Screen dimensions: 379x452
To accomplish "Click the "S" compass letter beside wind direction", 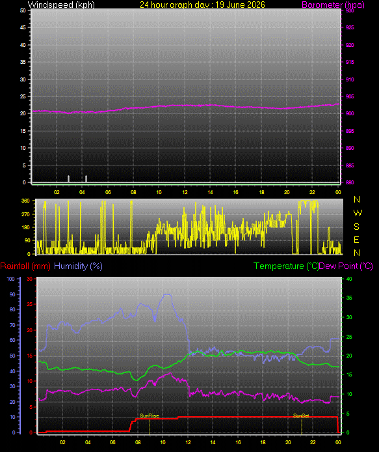I will coord(356,227).
